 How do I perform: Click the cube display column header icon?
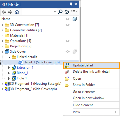75,19
